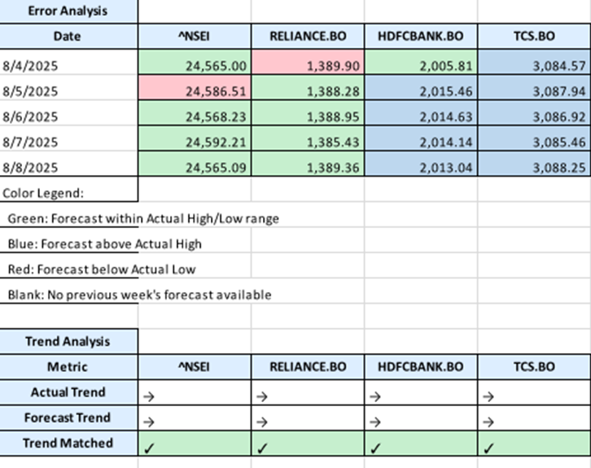Select the Green legend description text
591x468 pixels.
pos(143,219)
